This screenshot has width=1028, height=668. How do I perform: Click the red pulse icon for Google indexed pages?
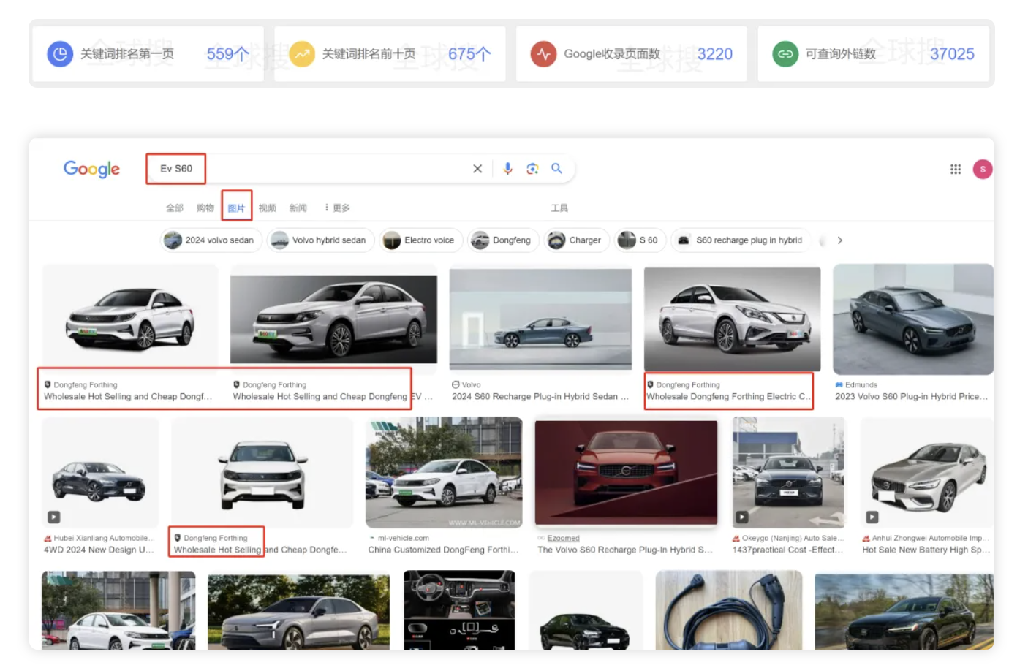[x=543, y=54]
